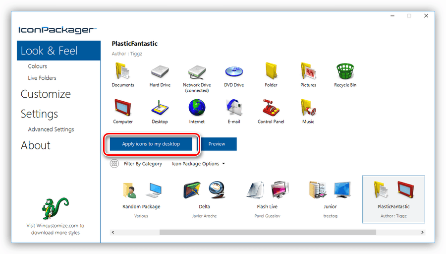Click Apply icons to my desktop

[151, 144]
